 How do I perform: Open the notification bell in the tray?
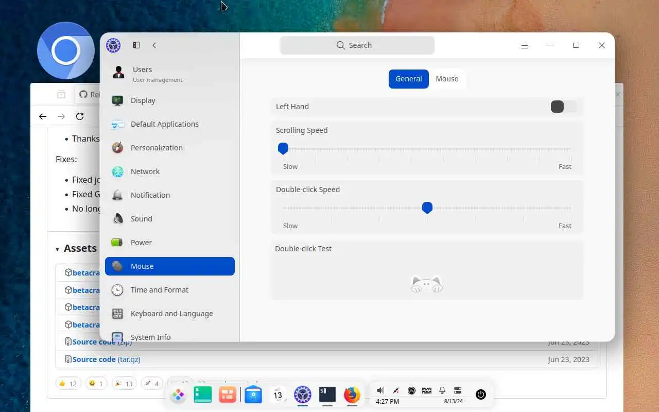[442, 390]
